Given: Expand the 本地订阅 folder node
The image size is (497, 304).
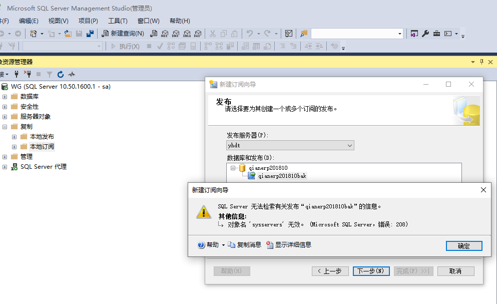Looking at the screenshot, I should 14,147.
